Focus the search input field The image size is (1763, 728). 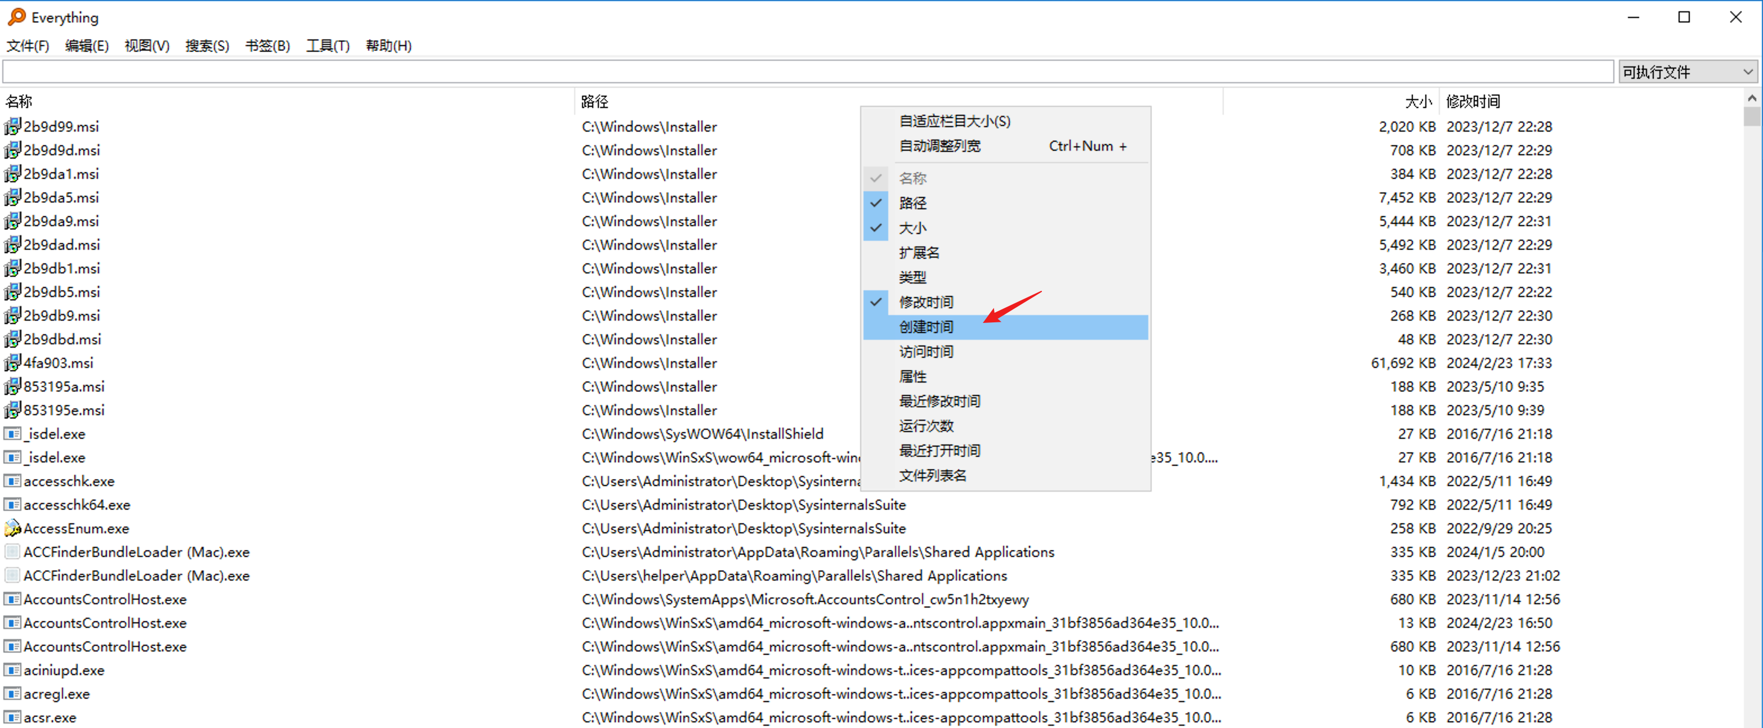808,72
